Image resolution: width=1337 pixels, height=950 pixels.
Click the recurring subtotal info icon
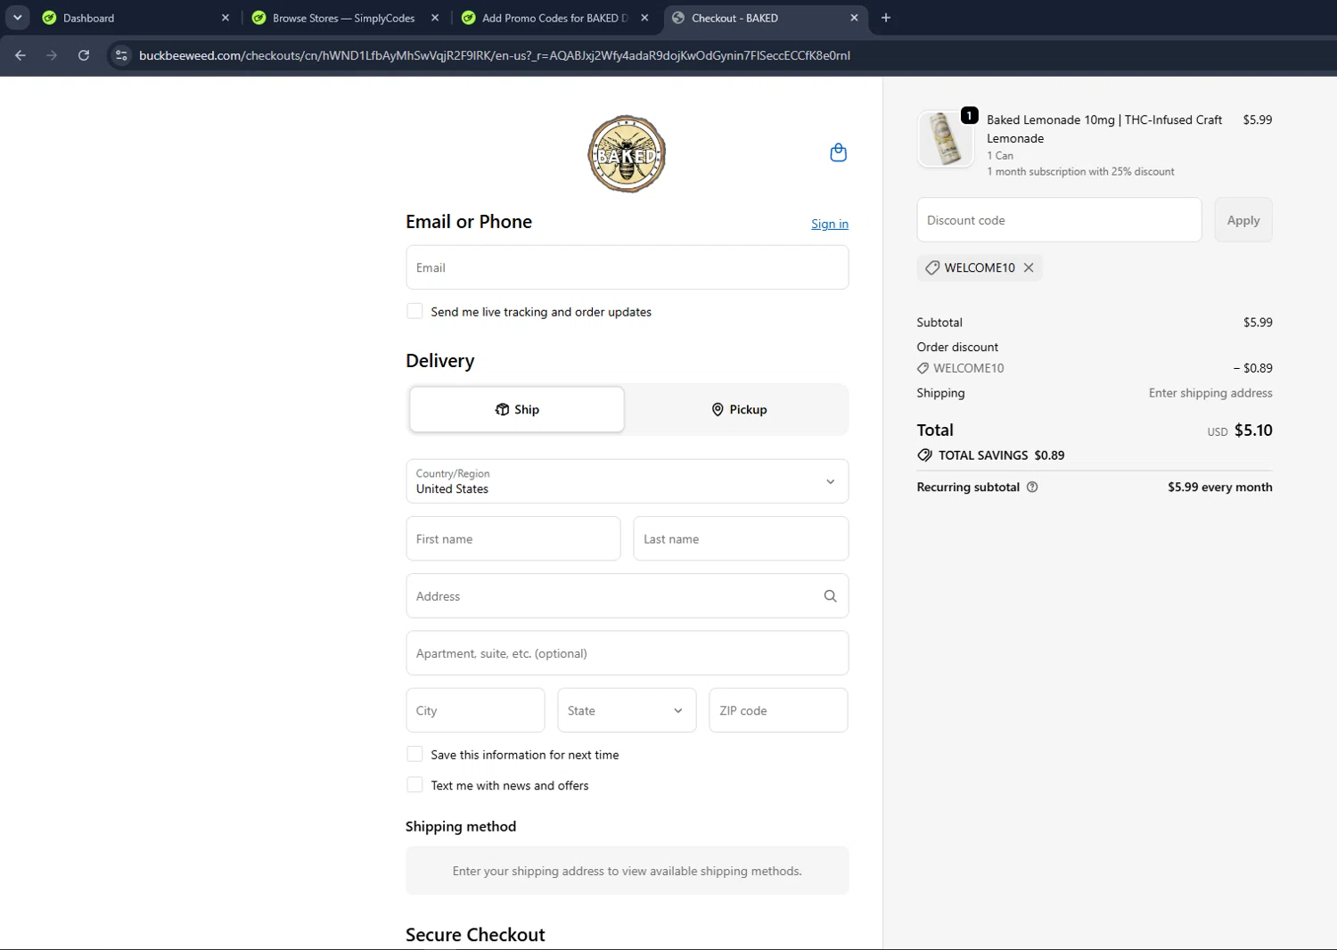coord(1032,487)
